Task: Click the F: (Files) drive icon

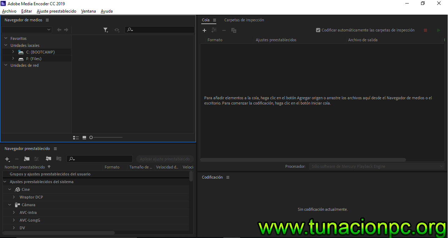Action: (21, 59)
